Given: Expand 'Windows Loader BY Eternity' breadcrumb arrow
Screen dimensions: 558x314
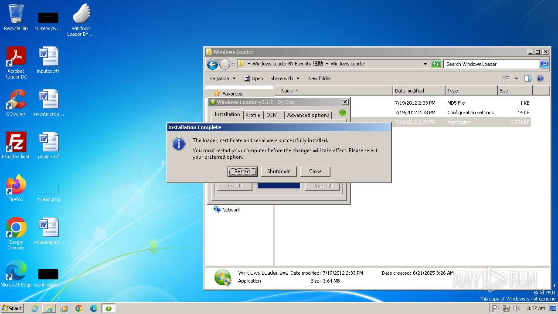Looking at the screenshot, I should click(x=327, y=64).
